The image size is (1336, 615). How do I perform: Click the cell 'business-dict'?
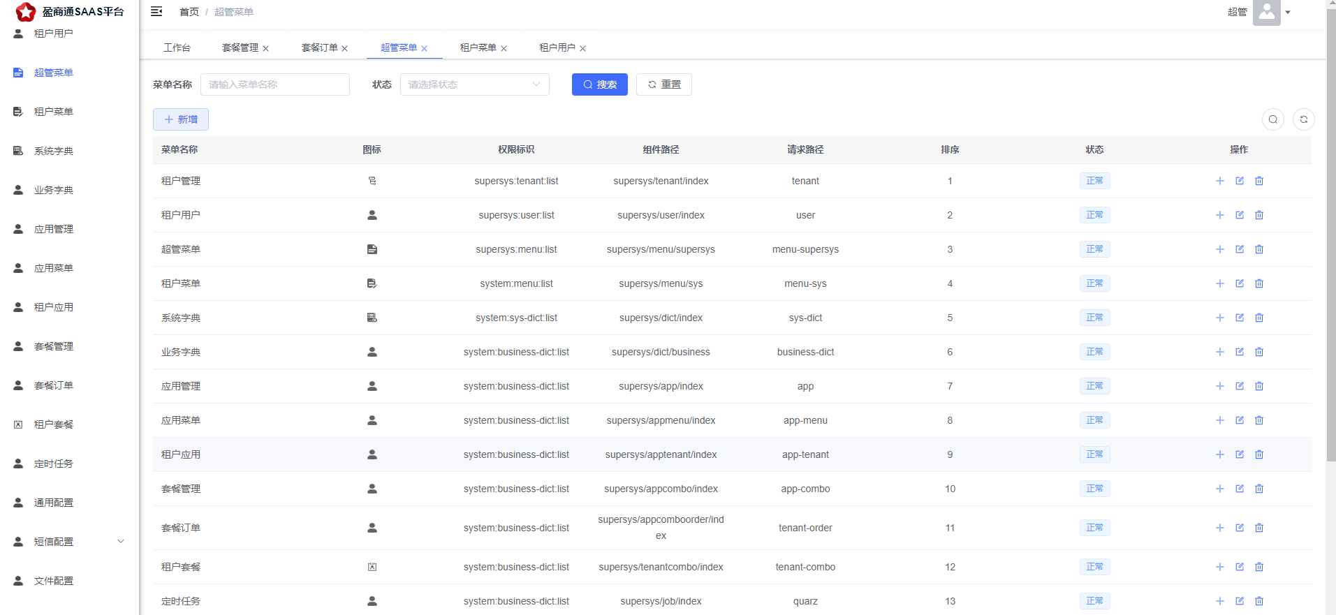[805, 352]
